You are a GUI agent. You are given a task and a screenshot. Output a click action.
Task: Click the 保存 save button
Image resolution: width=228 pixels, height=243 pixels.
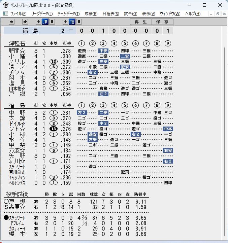[x=162, y=22]
